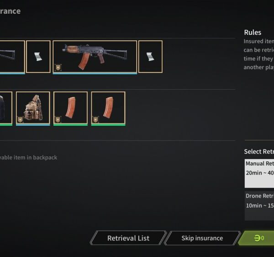Confirm insurance with the green cost button
Image resolution: width=274 pixels, height=257 pixels.
point(257,238)
